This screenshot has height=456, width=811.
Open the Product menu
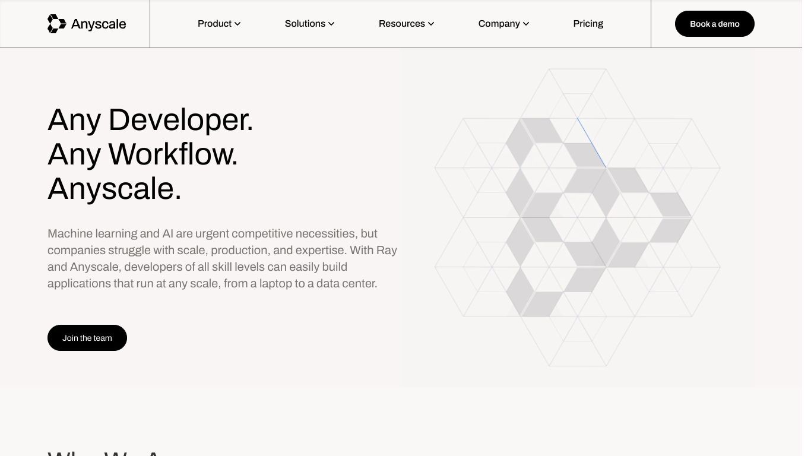click(219, 24)
